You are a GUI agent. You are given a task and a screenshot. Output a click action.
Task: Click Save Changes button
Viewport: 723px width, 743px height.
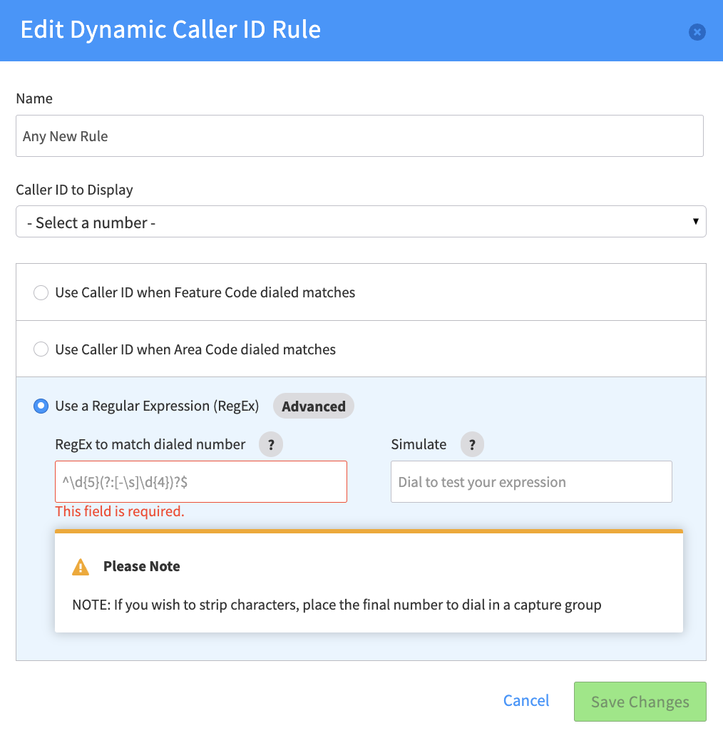[x=640, y=702]
